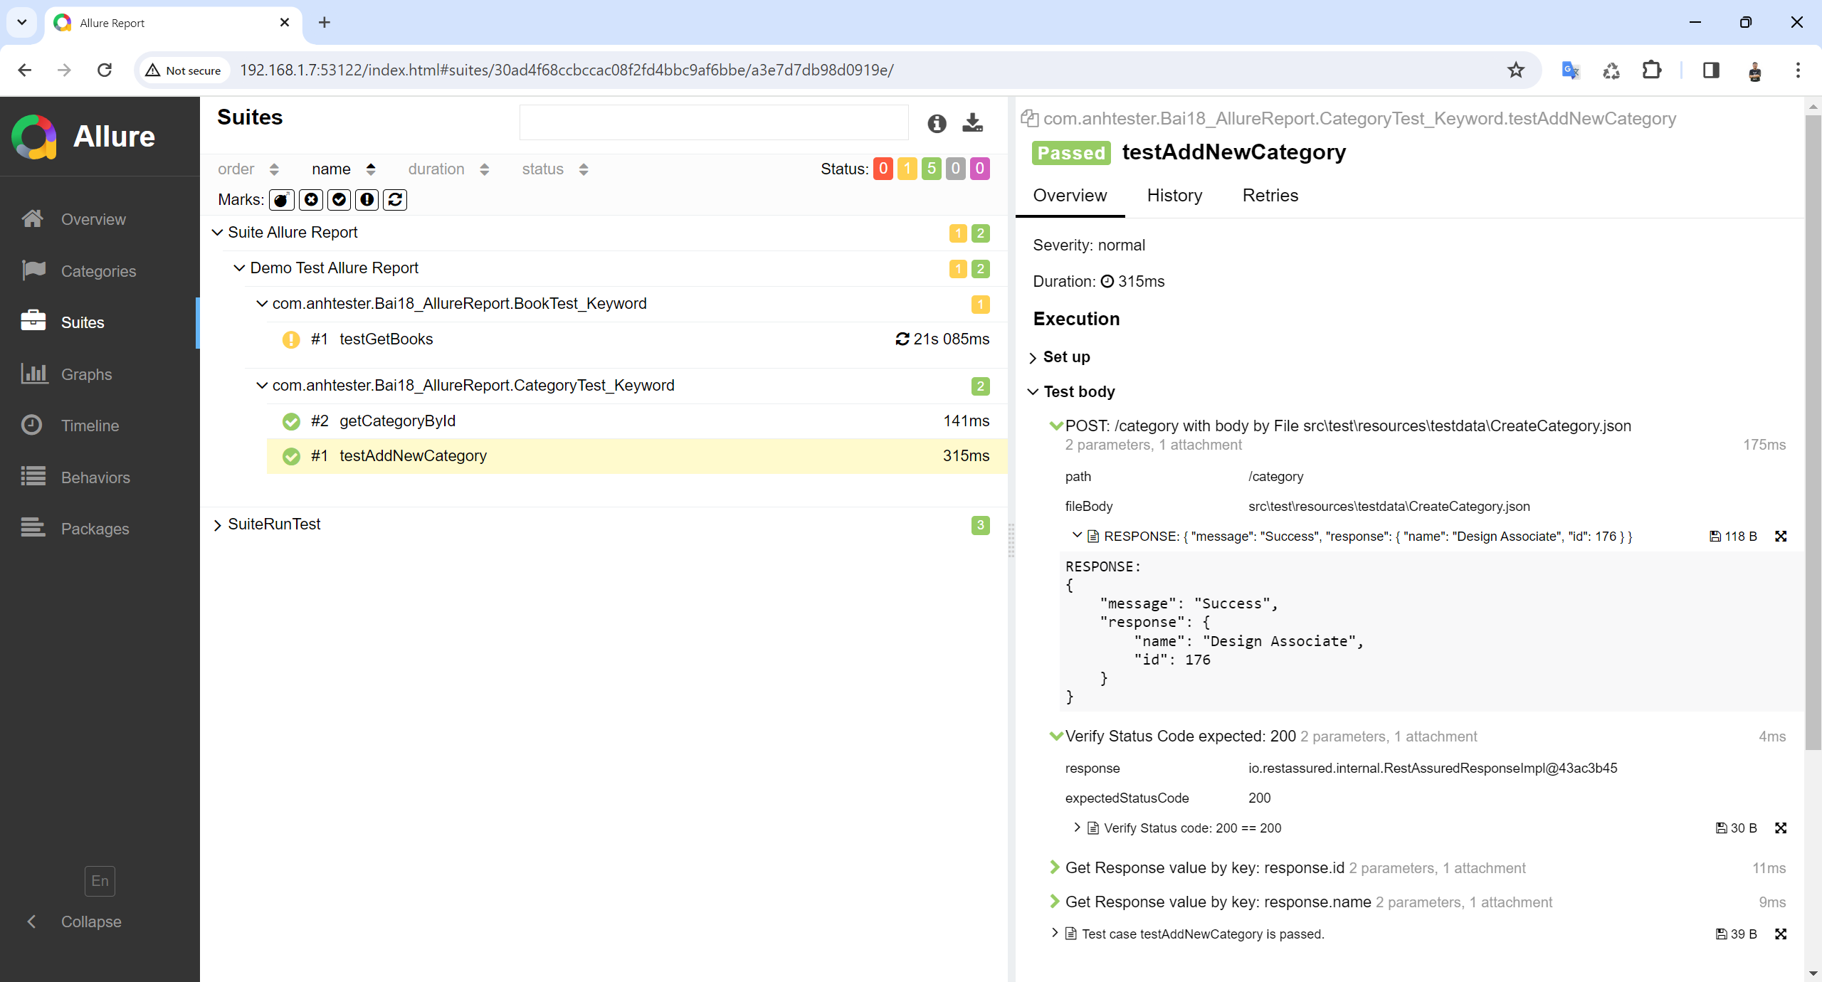Screen dimensions: 1822x982
Task: Reload the page in the browser
Action: pos(105,70)
